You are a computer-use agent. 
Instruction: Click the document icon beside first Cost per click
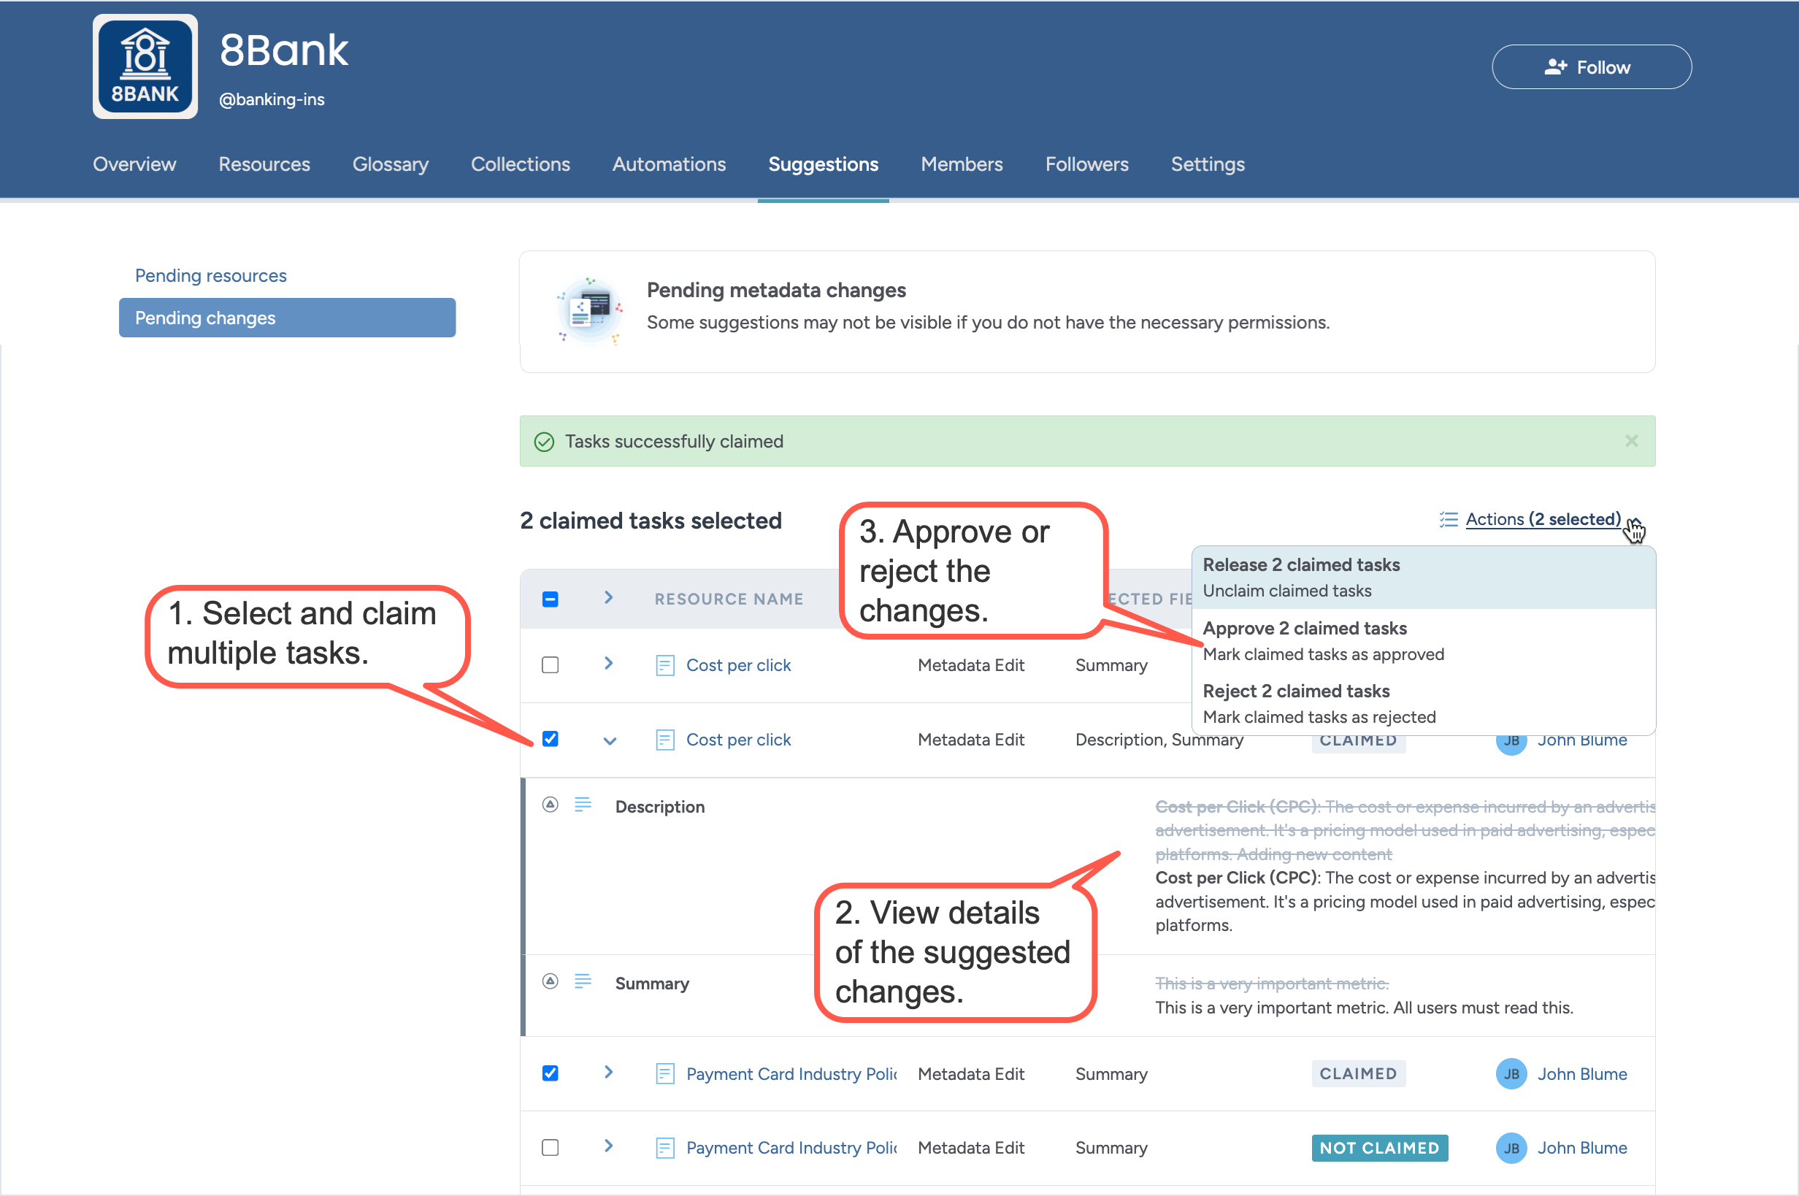(x=664, y=665)
